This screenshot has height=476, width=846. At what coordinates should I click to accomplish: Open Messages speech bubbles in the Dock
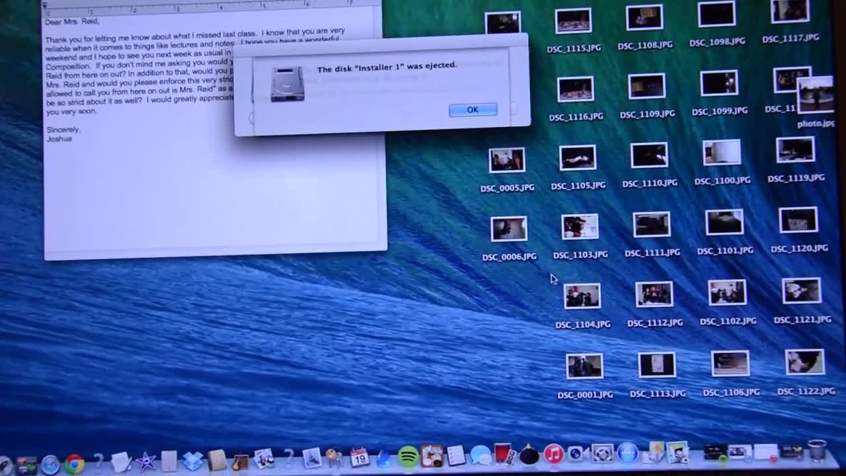coord(481,455)
